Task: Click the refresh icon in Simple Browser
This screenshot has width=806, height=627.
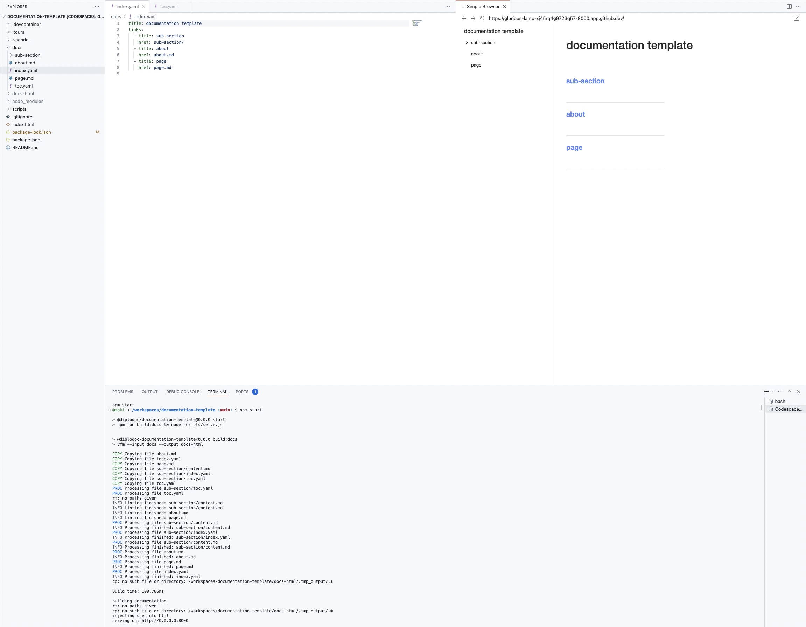Action: [483, 18]
